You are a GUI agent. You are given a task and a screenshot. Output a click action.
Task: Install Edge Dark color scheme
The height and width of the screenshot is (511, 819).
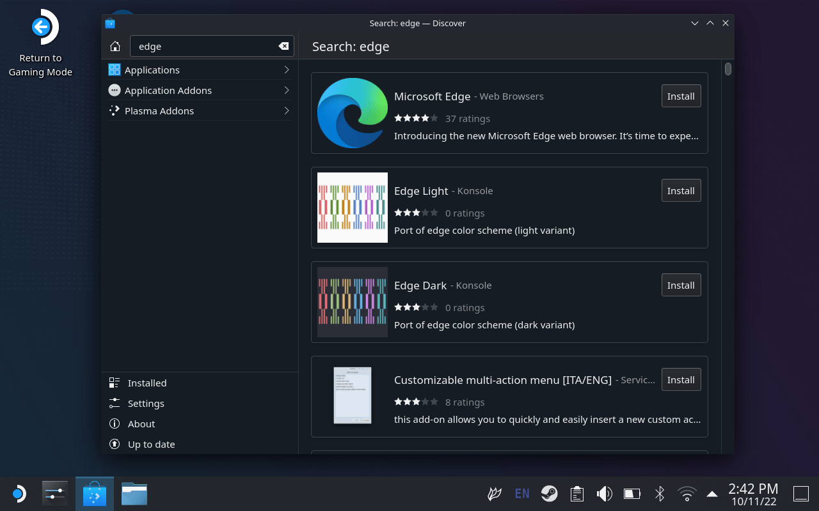click(681, 285)
